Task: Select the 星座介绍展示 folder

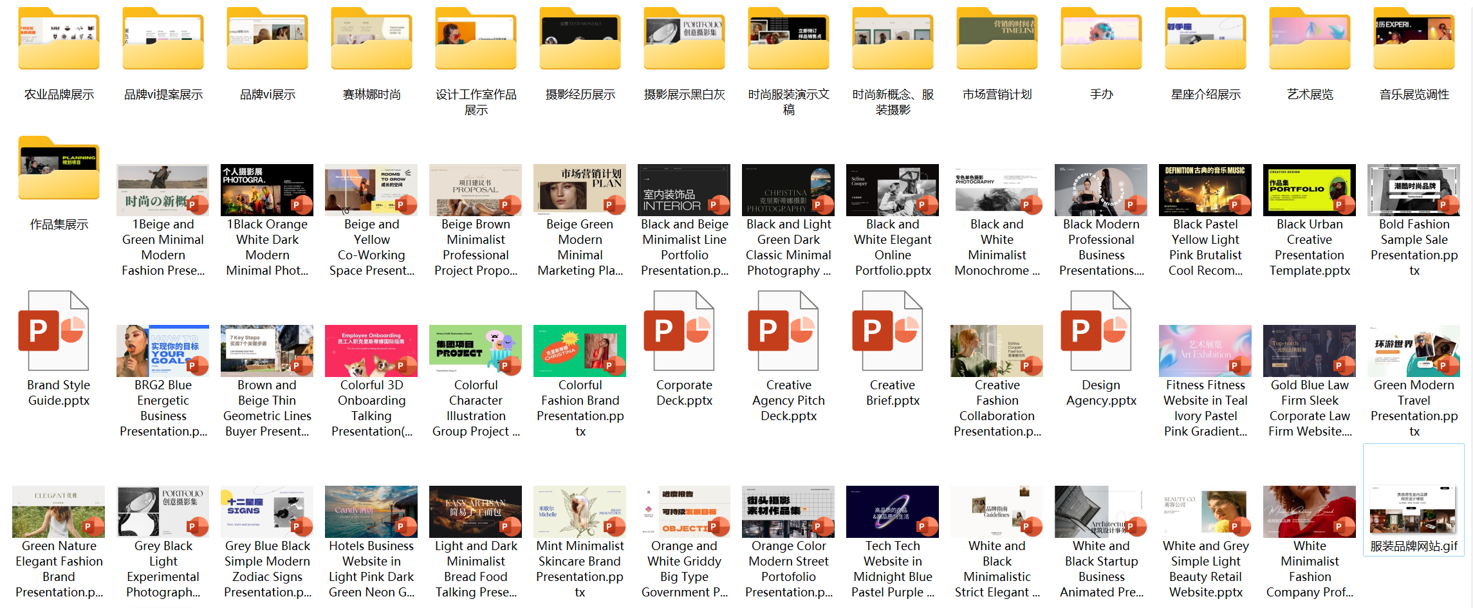Action: click(x=1205, y=40)
